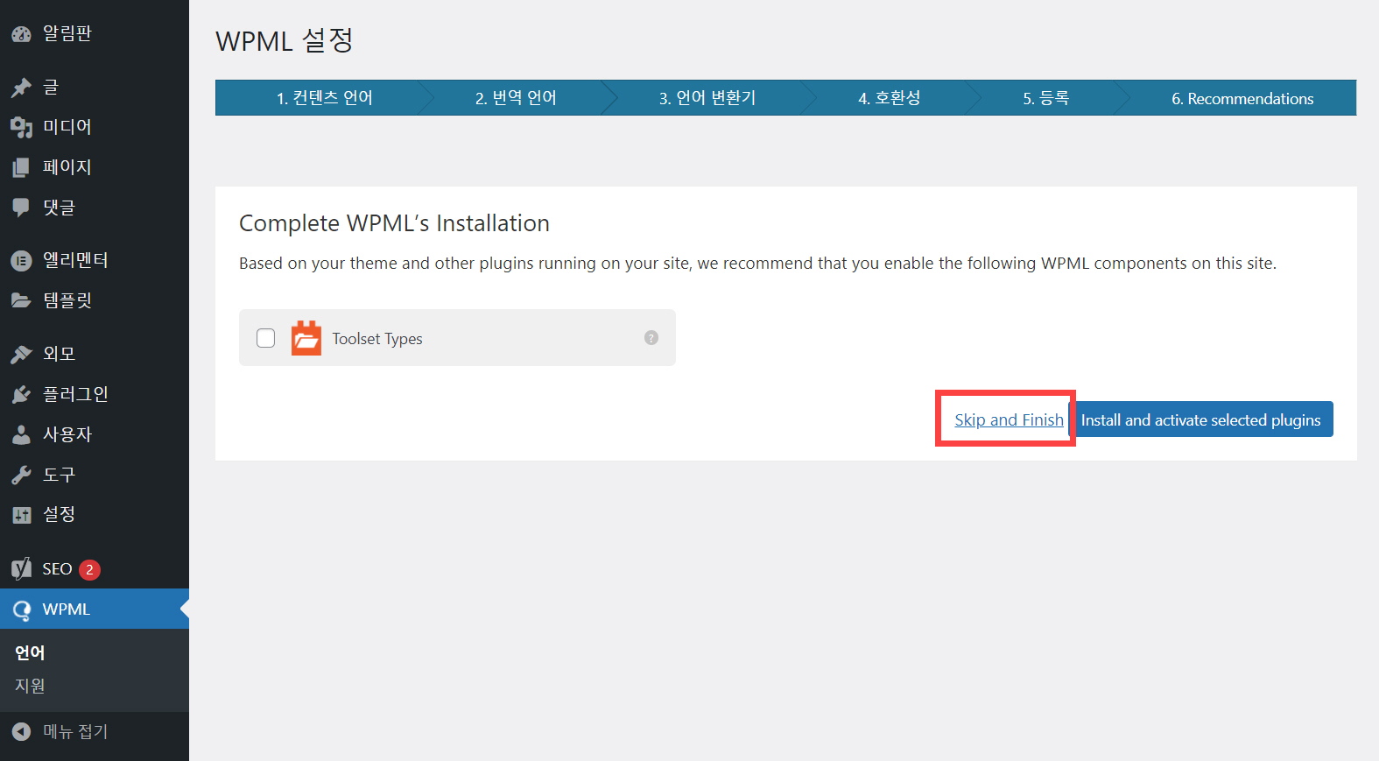Select step 6. Recommendations

(x=1242, y=98)
